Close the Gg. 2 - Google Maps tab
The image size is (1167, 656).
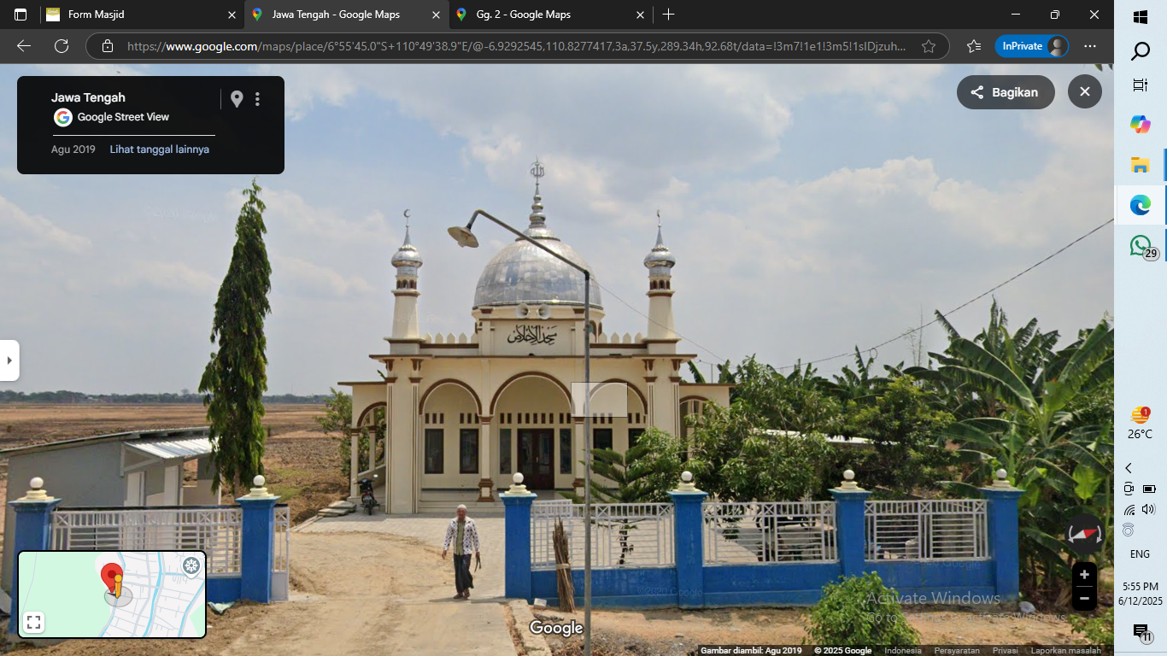(641, 15)
